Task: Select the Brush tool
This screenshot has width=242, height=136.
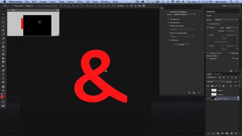Action: point(3,42)
